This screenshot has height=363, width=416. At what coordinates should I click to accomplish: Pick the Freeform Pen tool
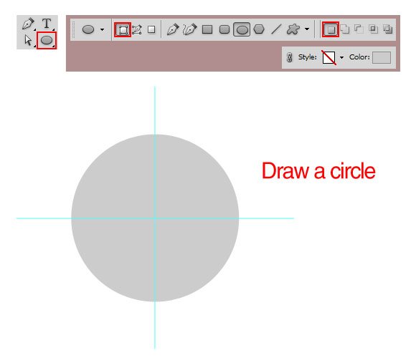coord(189,29)
